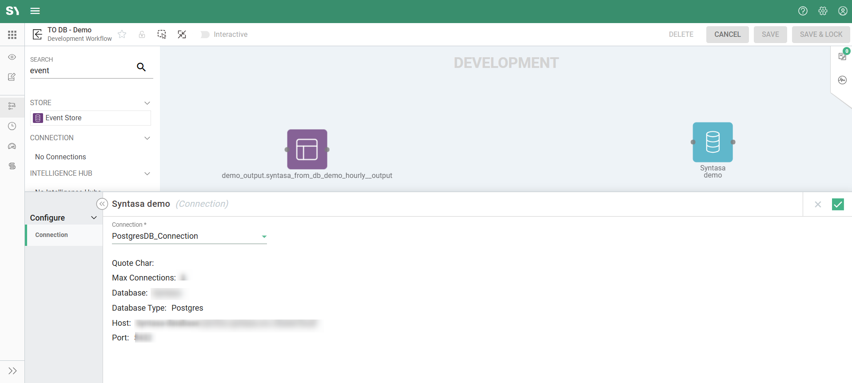Viewport: 852px width, 383px height.
Task: Collapse the STORE section
Action: pyautogui.click(x=147, y=103)
